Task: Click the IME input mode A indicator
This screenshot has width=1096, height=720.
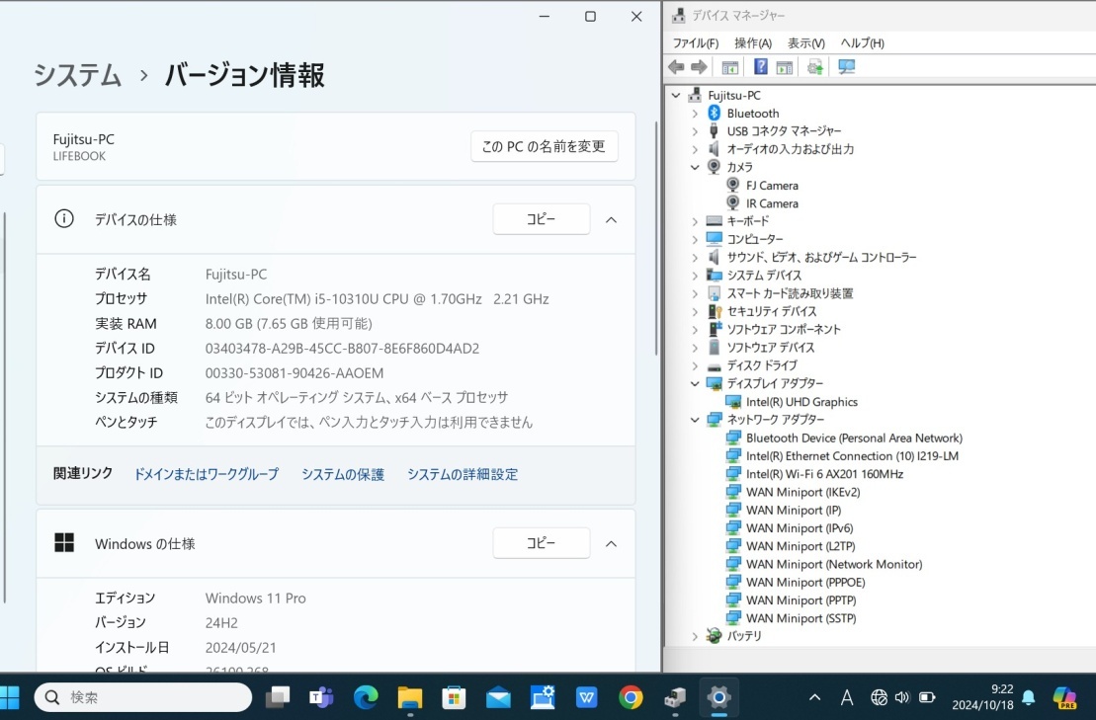Action: tap(847, 697)
